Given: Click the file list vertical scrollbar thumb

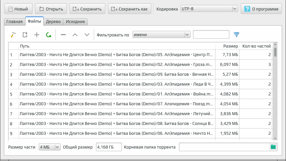Looking at the screenshot, I should (x=275, y=52).
